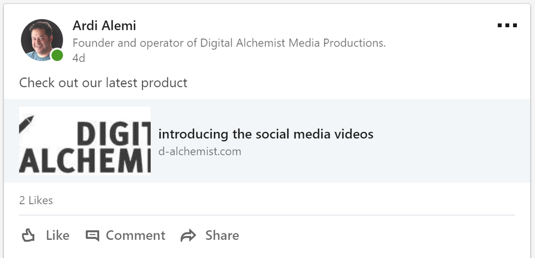Image resolution: width=535 pixels, height=258 pixels.
Task: Open 'introducing the social media videos' link title
Action: pos(266,134)
